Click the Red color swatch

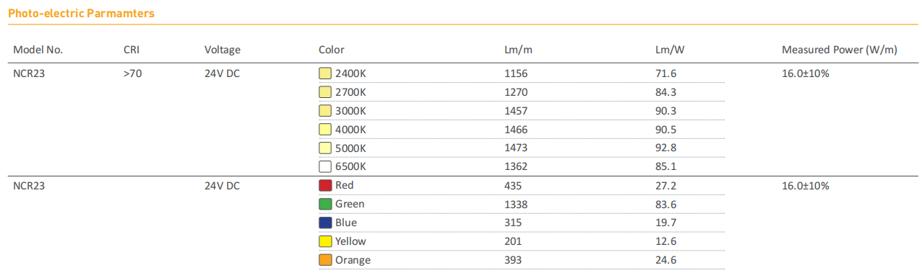[x=325, y=185]
